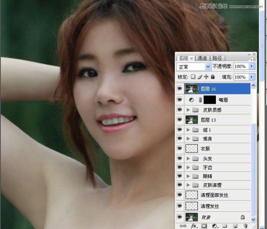Select the 图层 16 layer thumbnail

pyautogui.click(x=192, y=89)
